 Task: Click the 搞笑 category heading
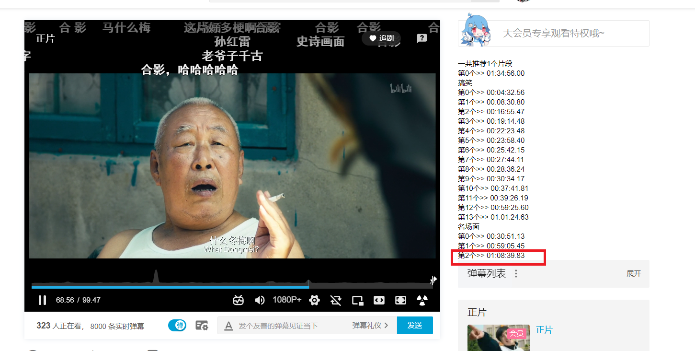[x=465, y=83]
